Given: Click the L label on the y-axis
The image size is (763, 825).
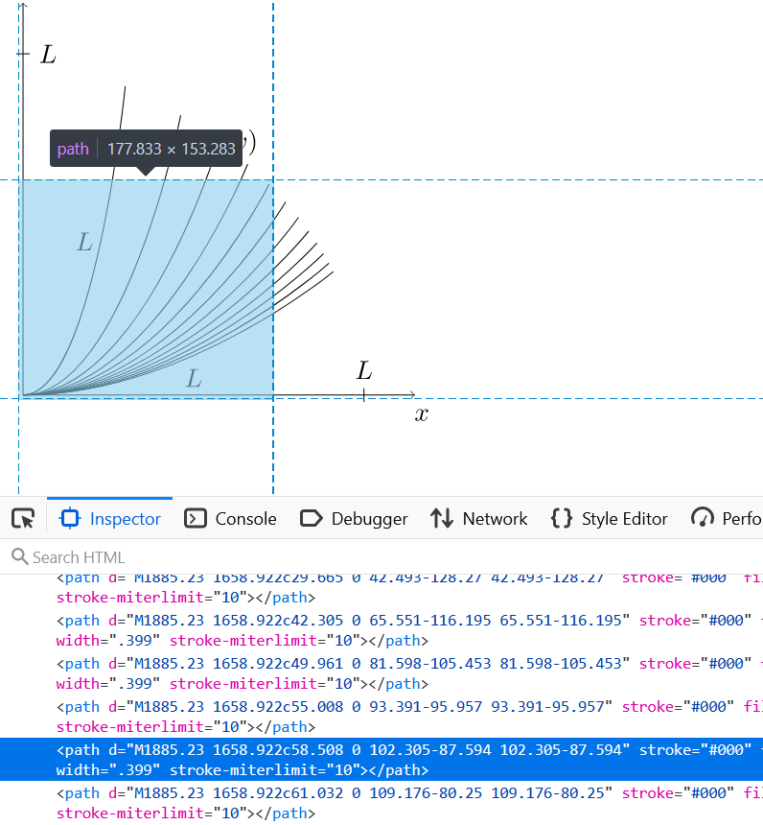Looking at the screenshot, I should (48, 54).
